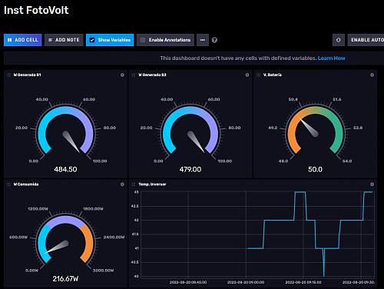Click the timezone/refresh icon button
This screenshot has width=384, height=289.
(339, 40)
